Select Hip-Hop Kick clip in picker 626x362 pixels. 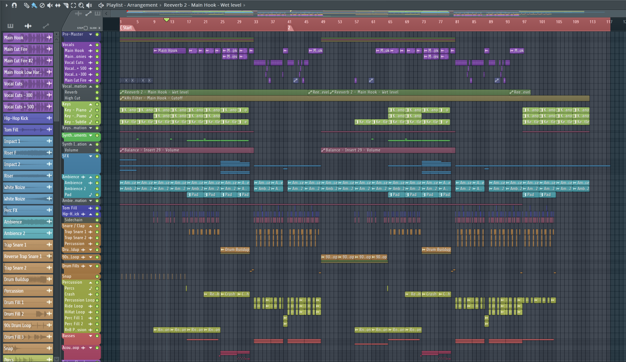pyautogui.click(x=28, y=118)
